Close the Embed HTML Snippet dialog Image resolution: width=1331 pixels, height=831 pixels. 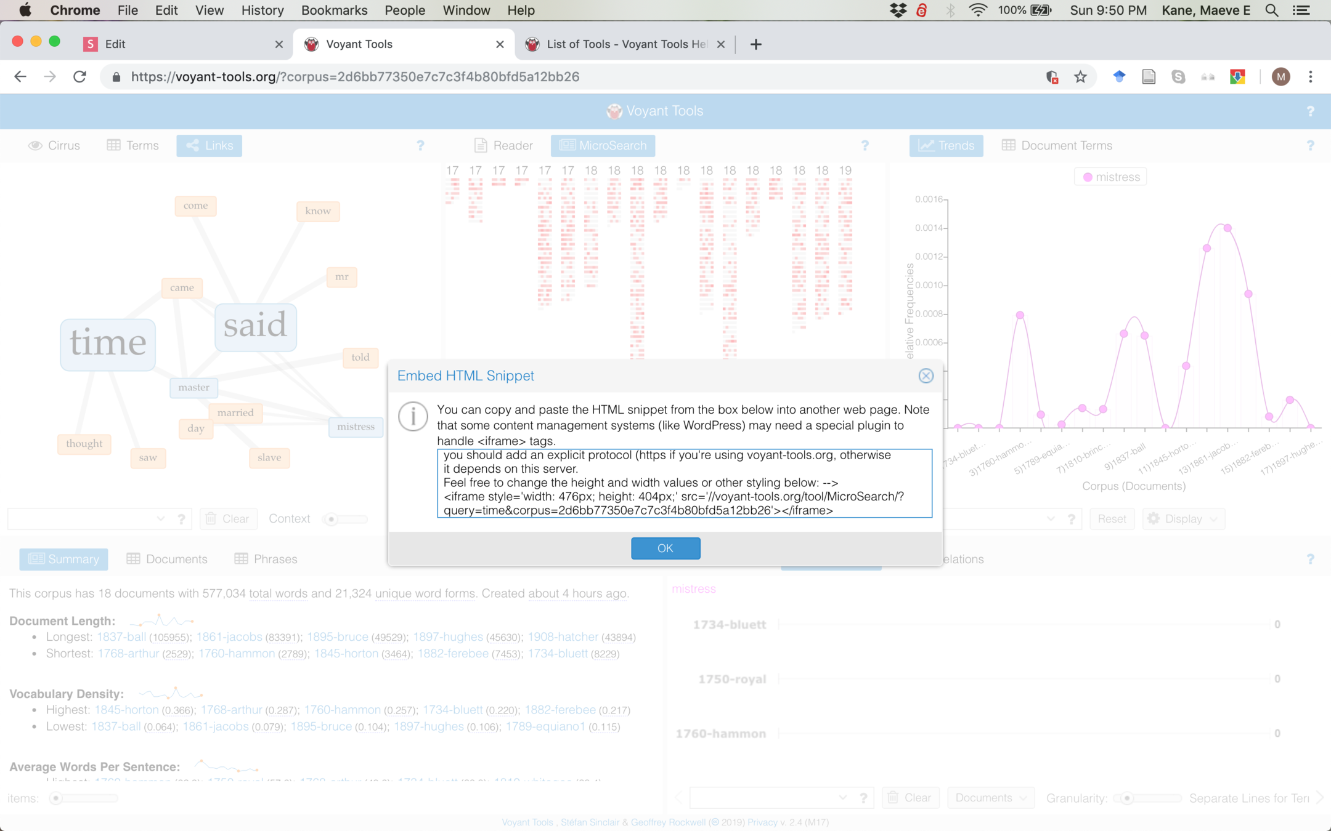[926, 376]
